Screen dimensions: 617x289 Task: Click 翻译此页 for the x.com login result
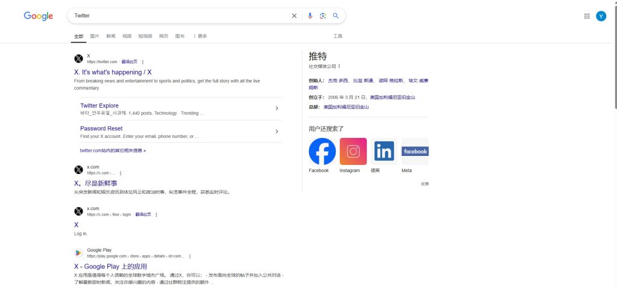tap(143, 215)
